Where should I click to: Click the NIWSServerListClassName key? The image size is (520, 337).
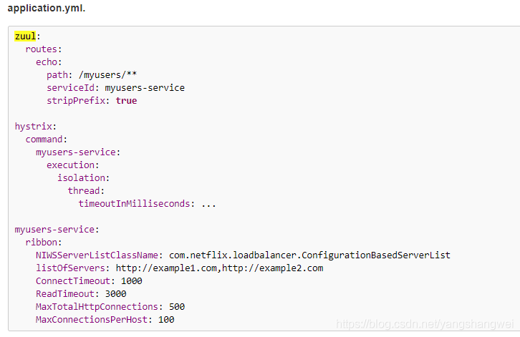click(99, 255)
